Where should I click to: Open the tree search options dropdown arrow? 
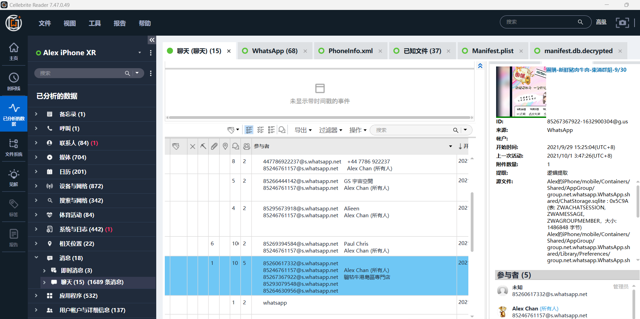coord(137,73)
